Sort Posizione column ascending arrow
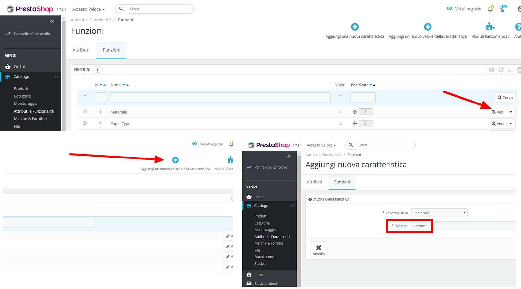 (x=374, y=85)
